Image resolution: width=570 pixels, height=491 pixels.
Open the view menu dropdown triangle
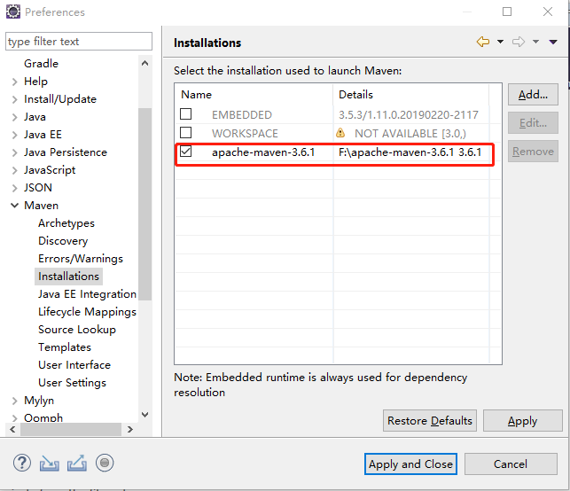click(x=553, y=43)
